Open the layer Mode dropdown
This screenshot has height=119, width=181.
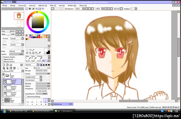tap(17, 51)
